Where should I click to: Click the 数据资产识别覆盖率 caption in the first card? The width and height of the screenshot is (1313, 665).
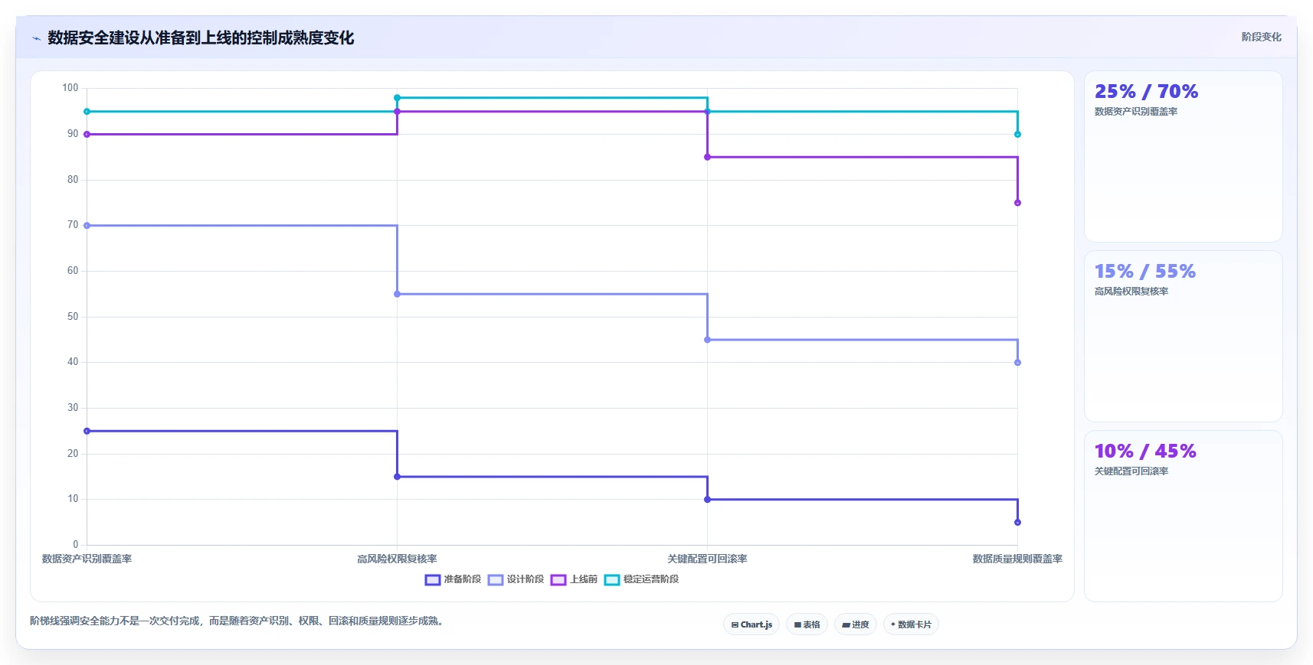[1136, 112]
